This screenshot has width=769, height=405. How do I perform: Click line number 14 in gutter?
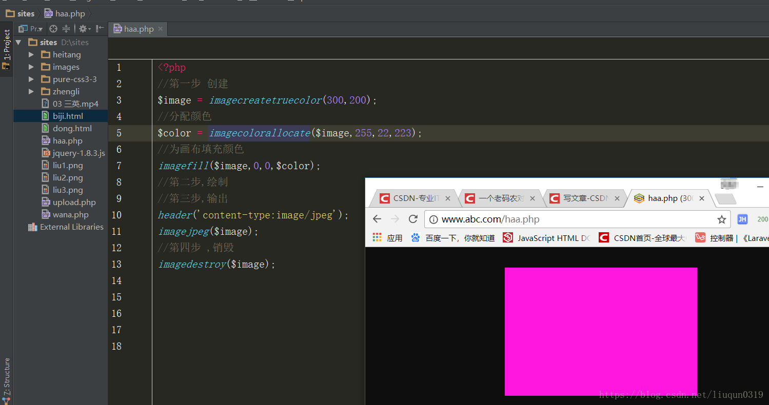point(117,280)
